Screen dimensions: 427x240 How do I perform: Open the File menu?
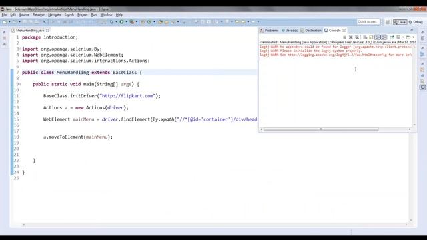[x=4, y=15]
